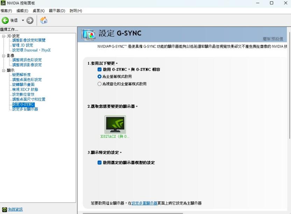Collapse the 顯示 tree node
Viewport: 291px width, 214px height.
pos(3,70)
